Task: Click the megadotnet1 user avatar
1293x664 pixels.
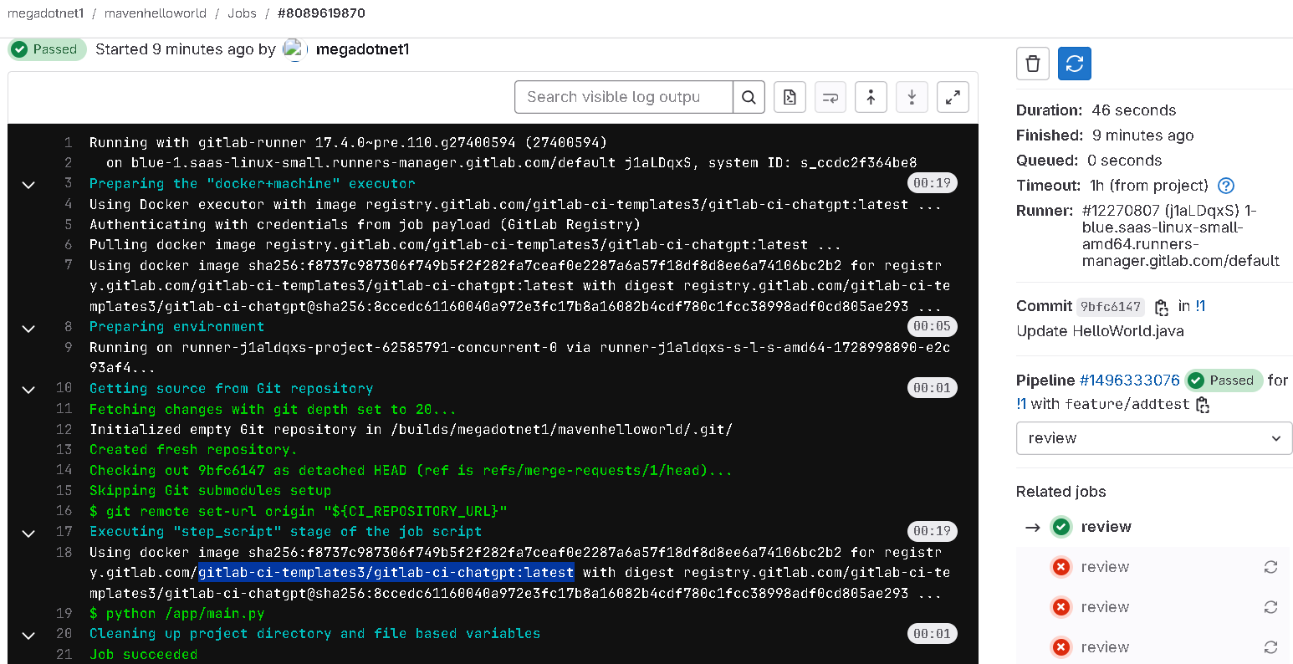Action: pyautogui.click(x=295, y=49)
